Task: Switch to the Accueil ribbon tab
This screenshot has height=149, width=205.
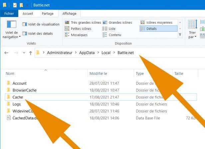Action: click(28, 13)
